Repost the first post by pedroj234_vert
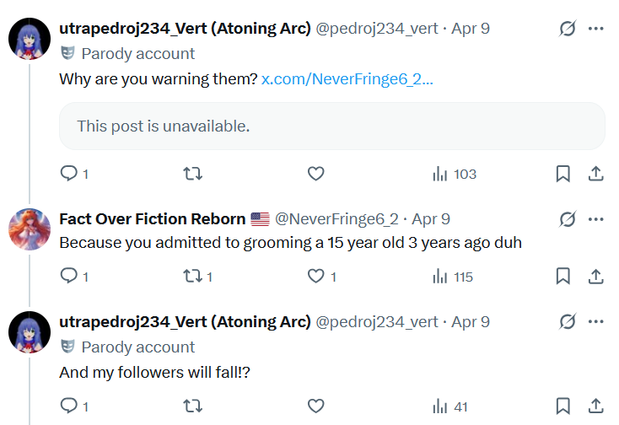 pyautogui.click(x=192, y=174)
